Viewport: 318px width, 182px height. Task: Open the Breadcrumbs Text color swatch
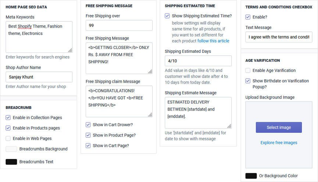pyautogui.click(x=11, y=162)
